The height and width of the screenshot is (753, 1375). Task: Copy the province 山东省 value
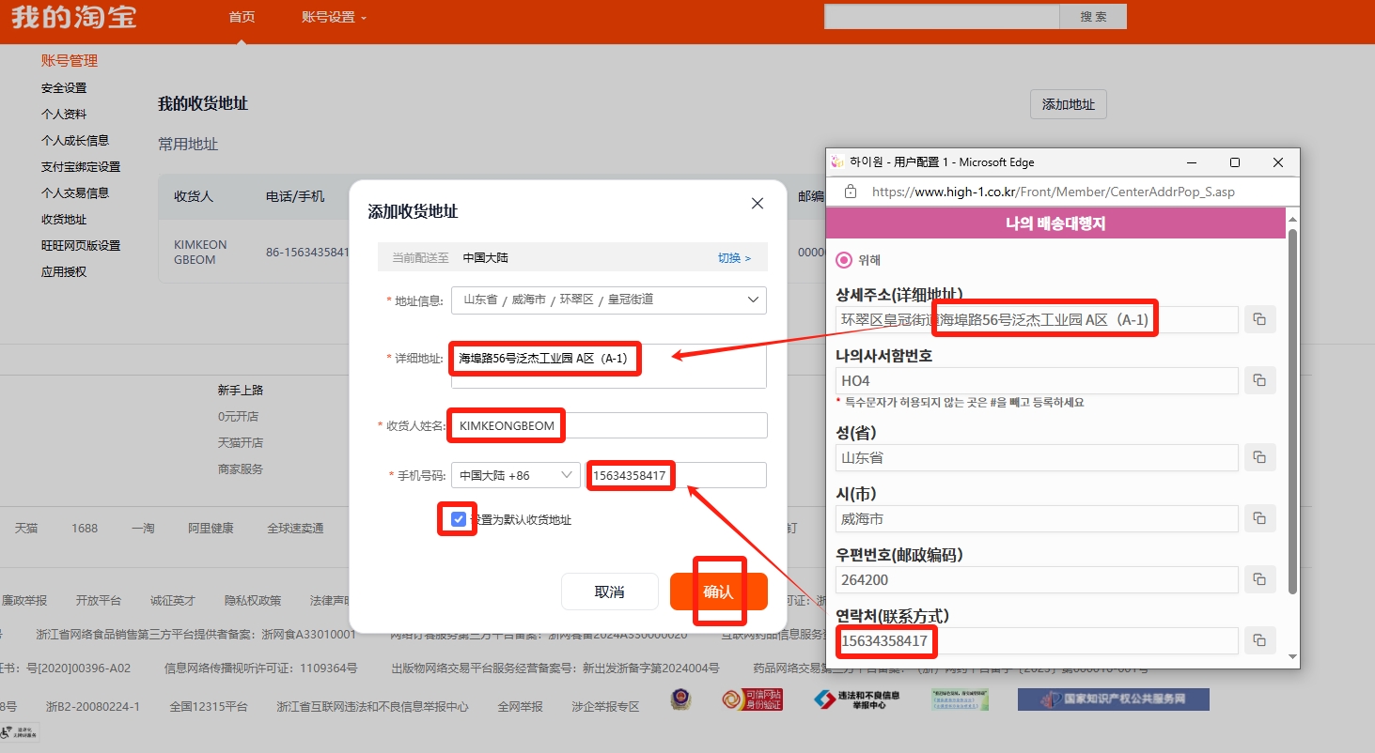click(x=1259, y=458)
